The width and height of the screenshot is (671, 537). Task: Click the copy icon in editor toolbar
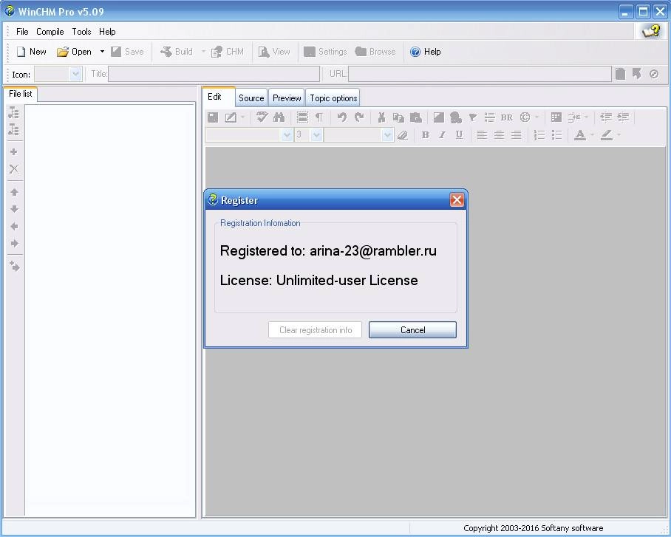(x=398, y=117)
